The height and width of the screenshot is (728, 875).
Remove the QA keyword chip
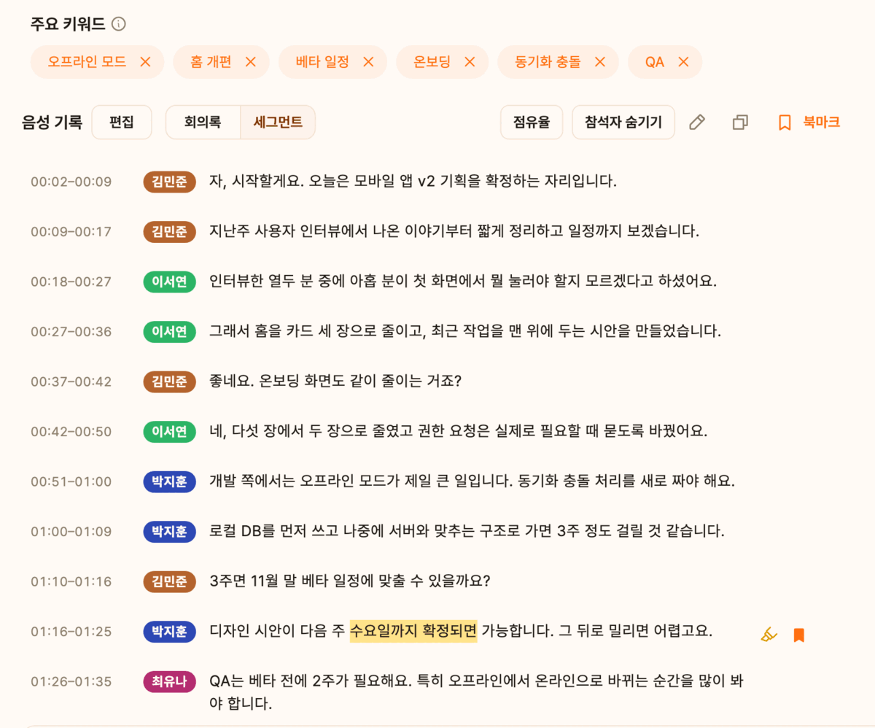coord(683,62)
